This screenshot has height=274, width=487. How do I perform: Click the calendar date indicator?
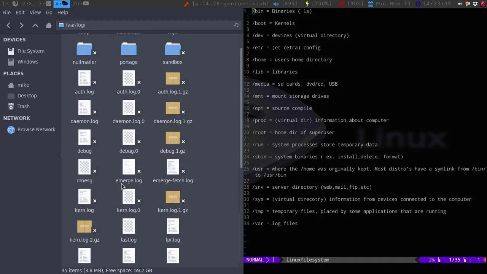click(x=390, y=4)
